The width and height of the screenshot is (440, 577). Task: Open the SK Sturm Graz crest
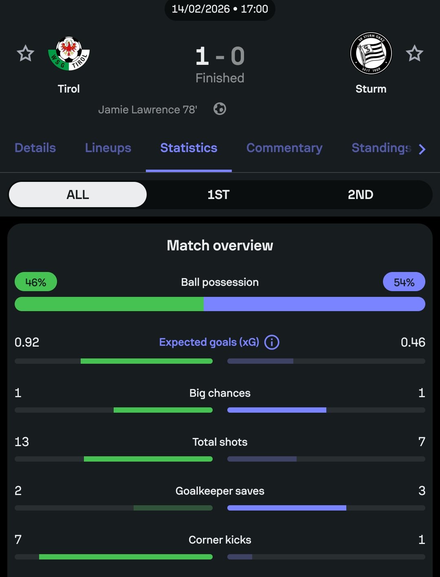[371, 53]
